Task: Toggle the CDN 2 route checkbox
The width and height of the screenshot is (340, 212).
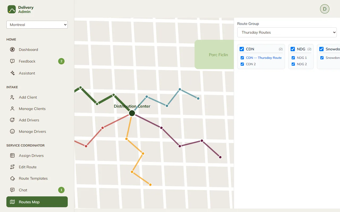Action: tap(242, 64)
